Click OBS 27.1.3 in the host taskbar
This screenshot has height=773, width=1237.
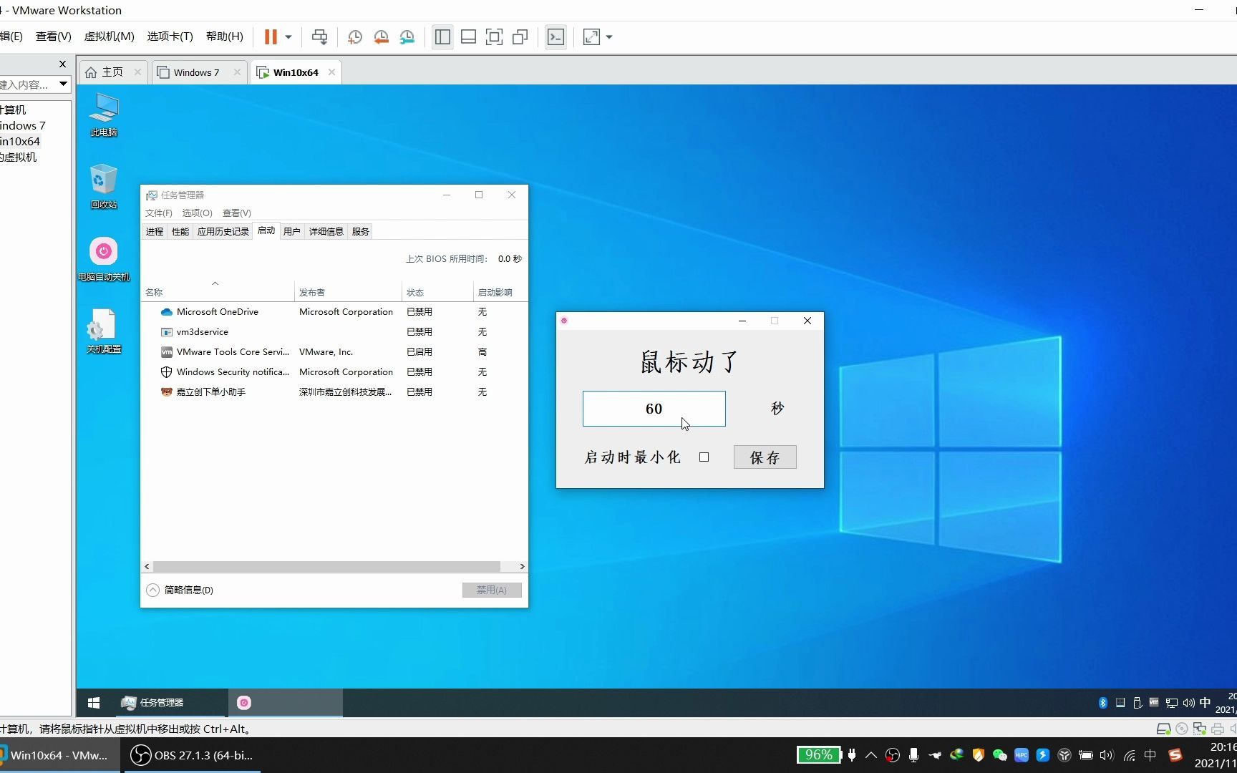(192, 755)
